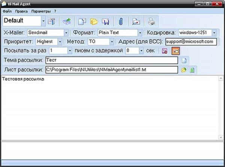
Task: Open the Файл menu
Action: (x=7, y=11)
